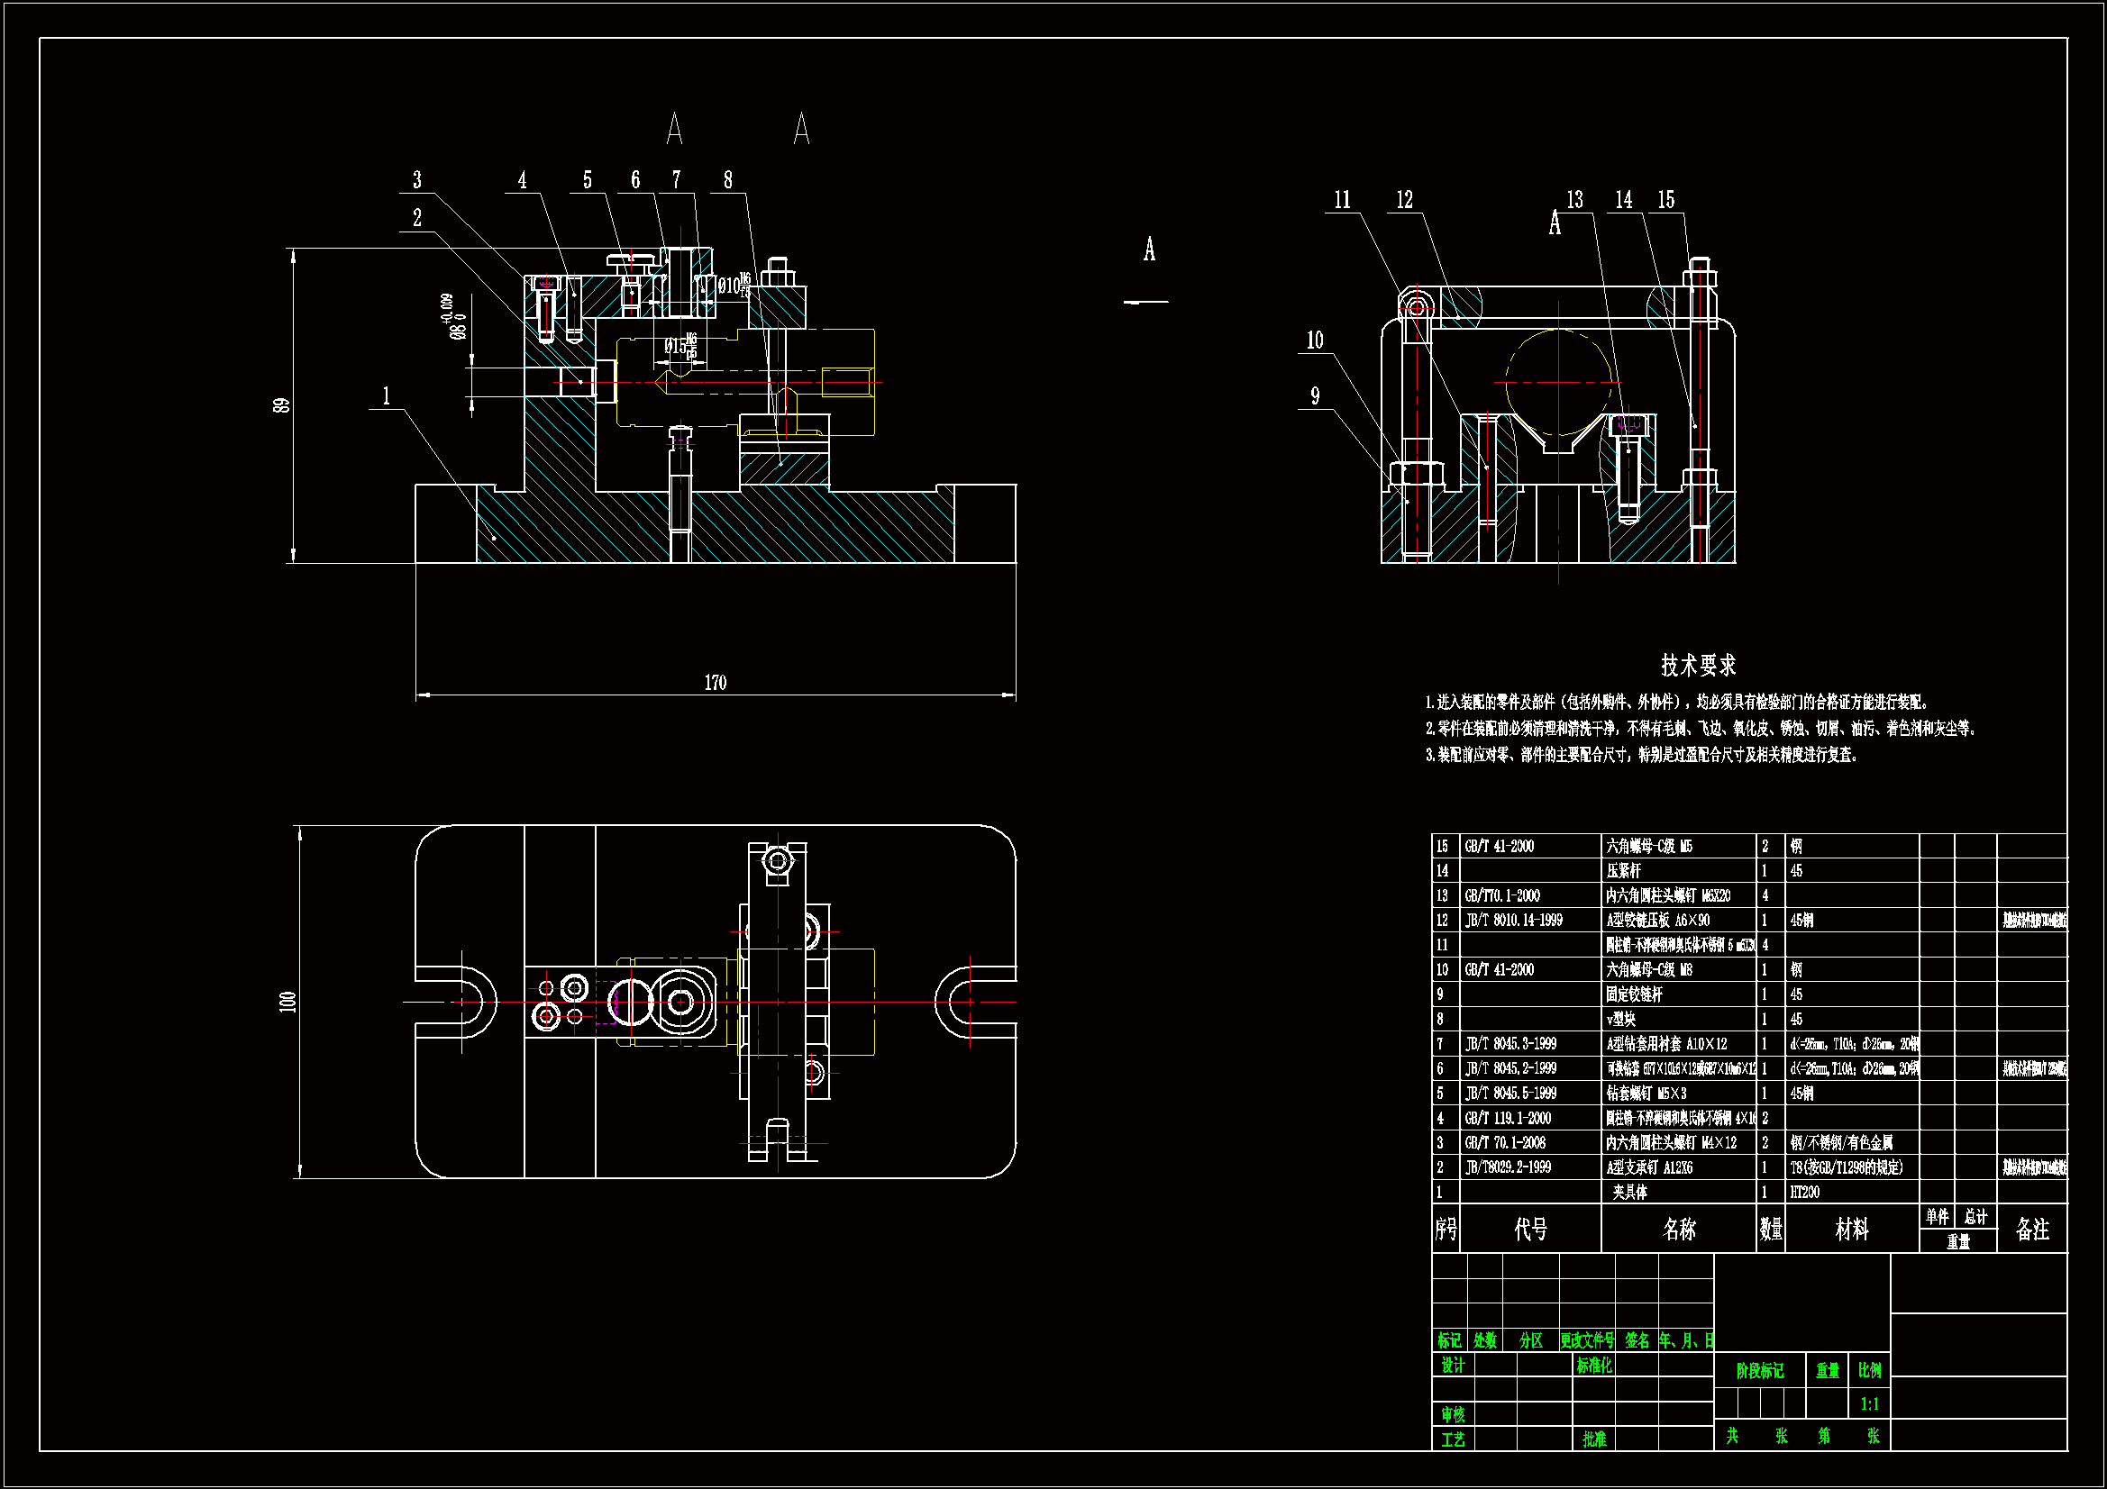Select part balloon number 1 in front view
The width and height of the screenshot is (2107, 1489).
(x=386, y=395)
